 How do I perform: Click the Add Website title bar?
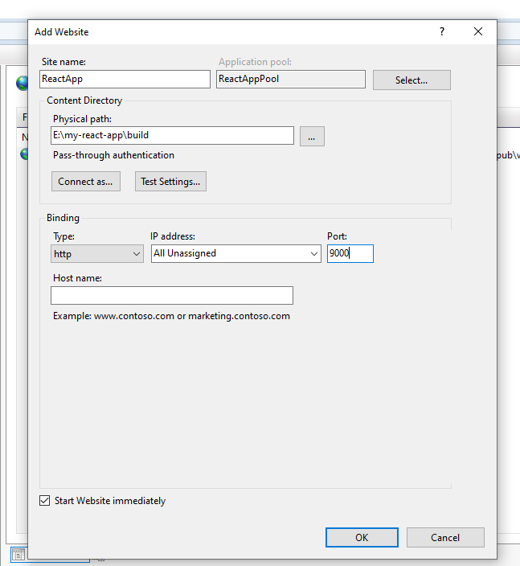pyautogui.click(x=225, y=31)
